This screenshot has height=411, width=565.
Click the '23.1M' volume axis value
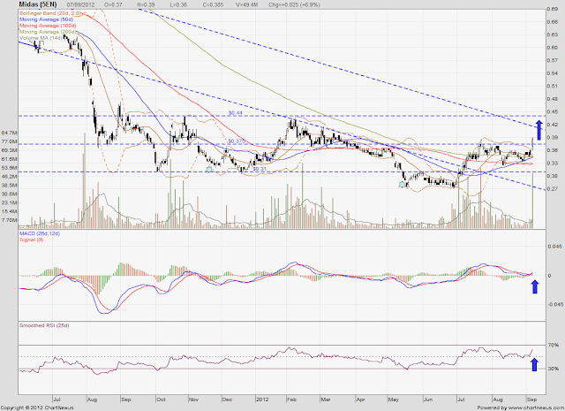tap(9, 202)
